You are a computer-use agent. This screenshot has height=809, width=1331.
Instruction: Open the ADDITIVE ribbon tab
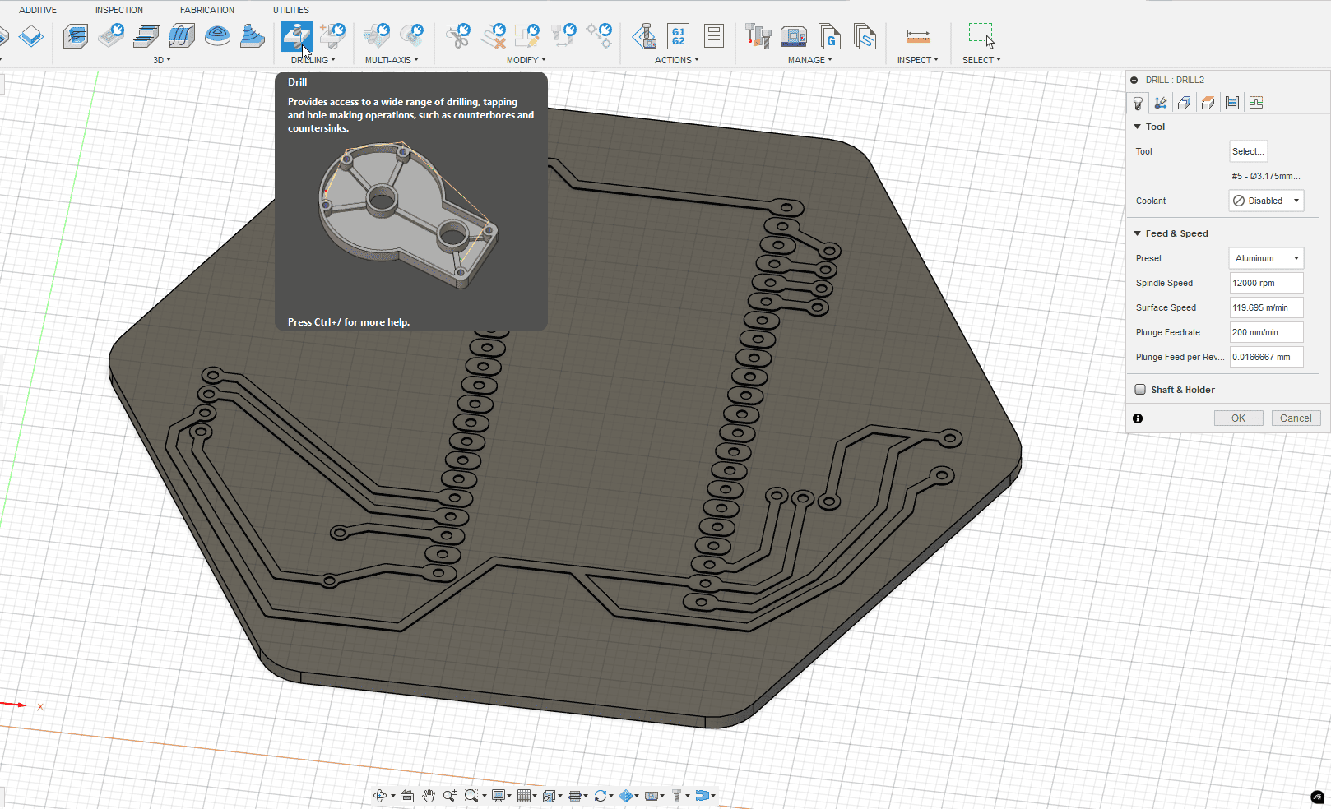tap(38, 10)
